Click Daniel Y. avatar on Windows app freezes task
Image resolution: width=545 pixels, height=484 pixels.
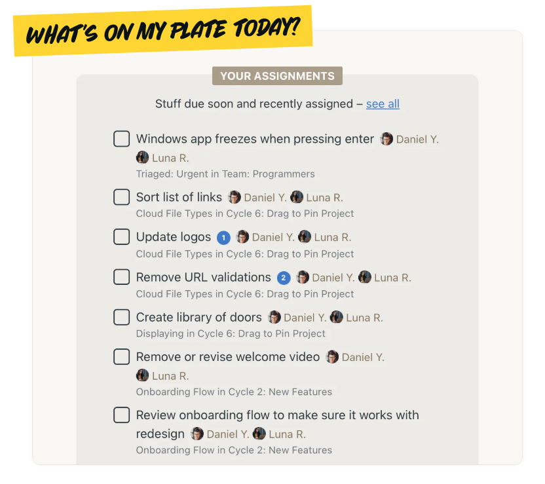point(386,139)
